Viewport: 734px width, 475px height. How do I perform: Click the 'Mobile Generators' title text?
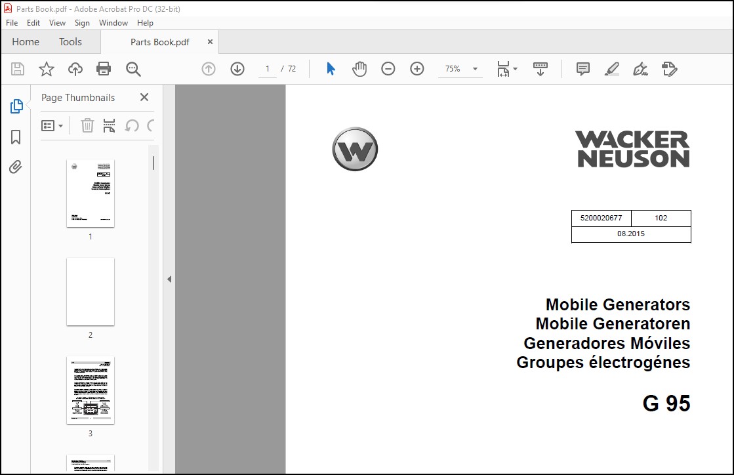tap(617, 304)
